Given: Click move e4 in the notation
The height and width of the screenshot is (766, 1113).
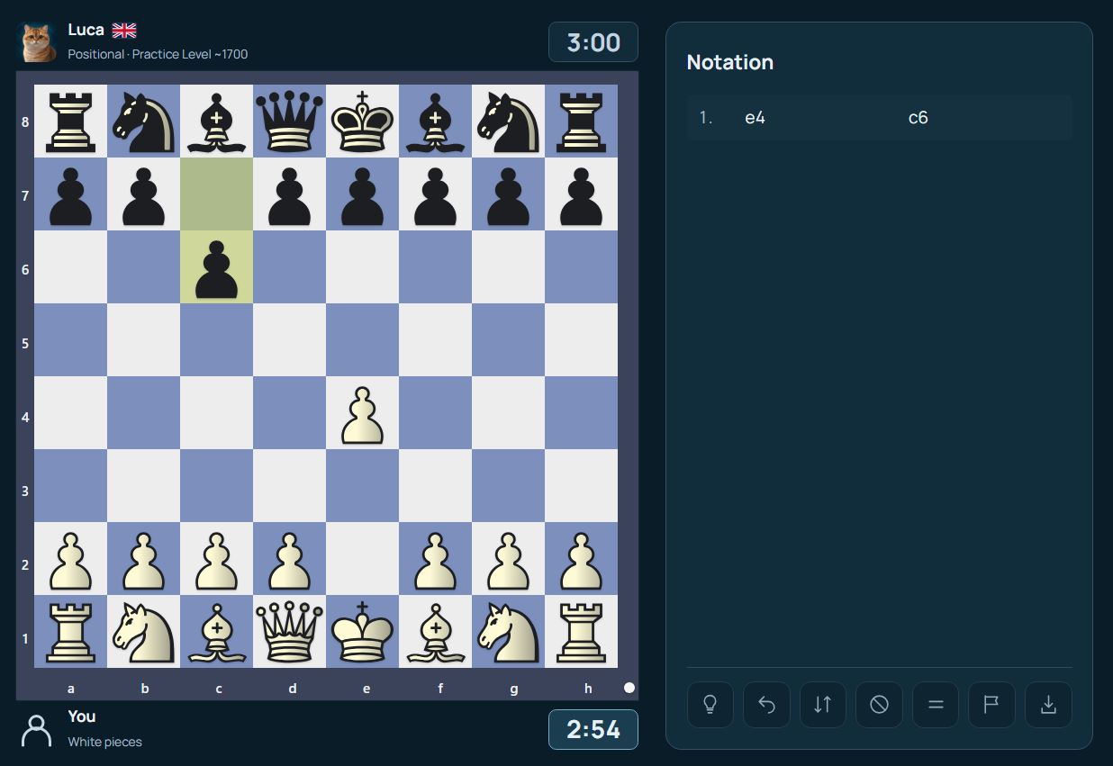Looking at the screenshot, I should pos(755,118).
